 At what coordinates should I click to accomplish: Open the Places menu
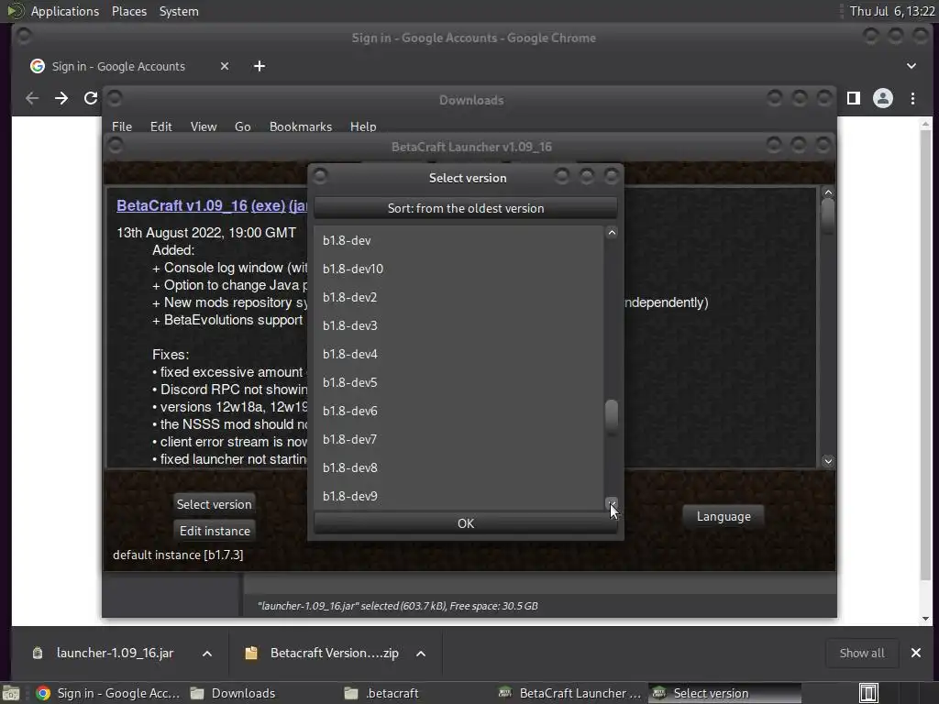coord(129,11)
